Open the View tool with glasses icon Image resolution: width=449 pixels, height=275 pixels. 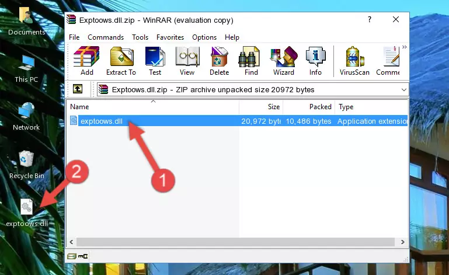point(187,61)
